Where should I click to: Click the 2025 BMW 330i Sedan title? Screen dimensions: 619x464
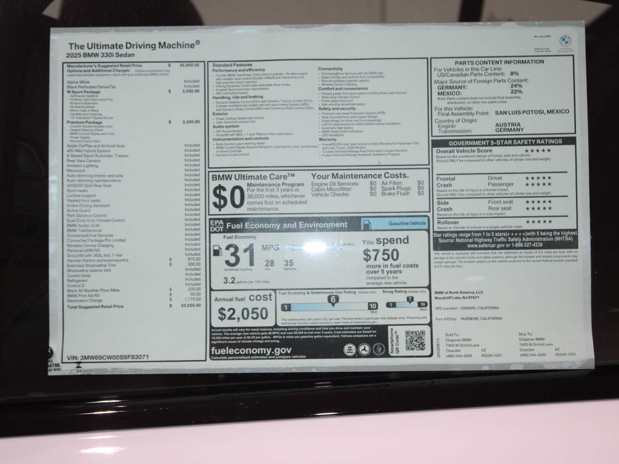click(x=100, y=55)
